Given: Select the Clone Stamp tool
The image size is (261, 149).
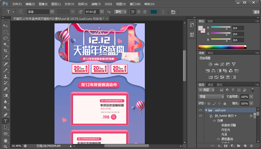Looking at the screenshot, I should point(5,77).
